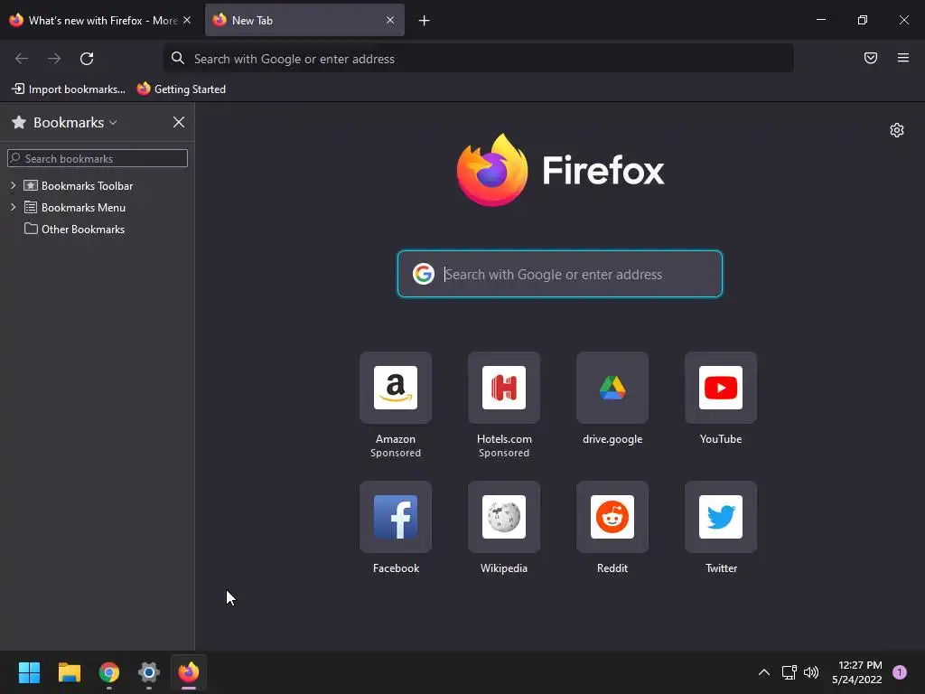The height and width of the screenshot is (694, 925).
Task: Open the network icon in the system tray
Action: pyautogui.click(x=790, y=672)
